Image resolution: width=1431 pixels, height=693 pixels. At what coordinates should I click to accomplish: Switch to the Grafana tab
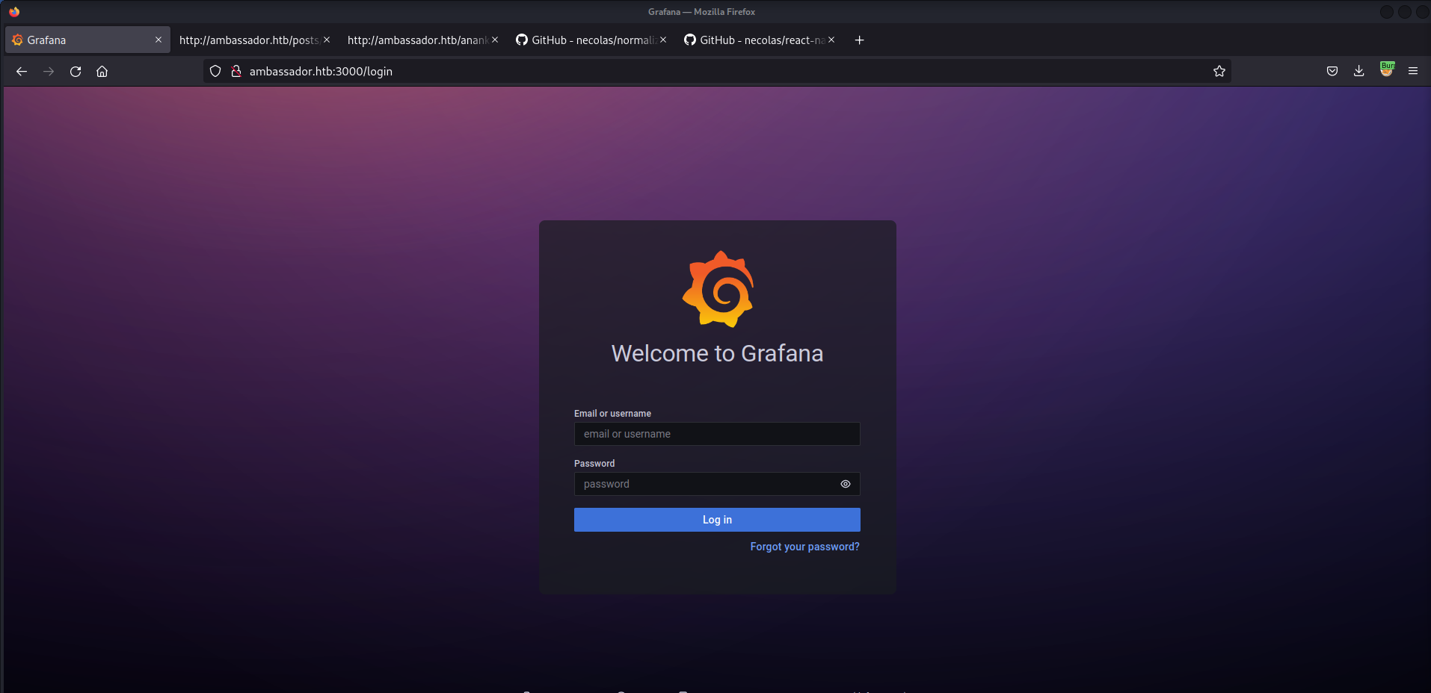point(87,40)
